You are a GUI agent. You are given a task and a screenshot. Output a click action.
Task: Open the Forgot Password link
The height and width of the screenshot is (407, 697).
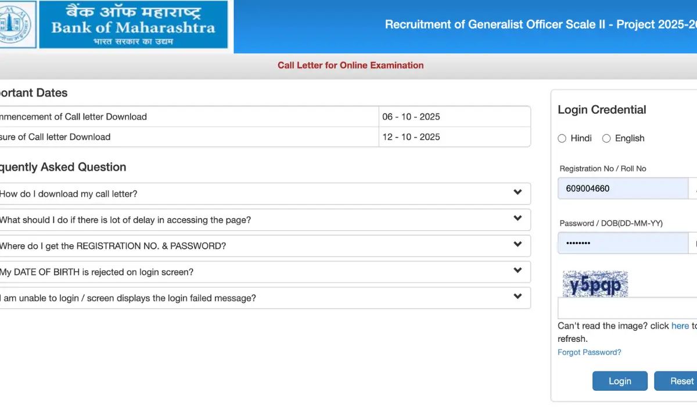coord(589,352)
